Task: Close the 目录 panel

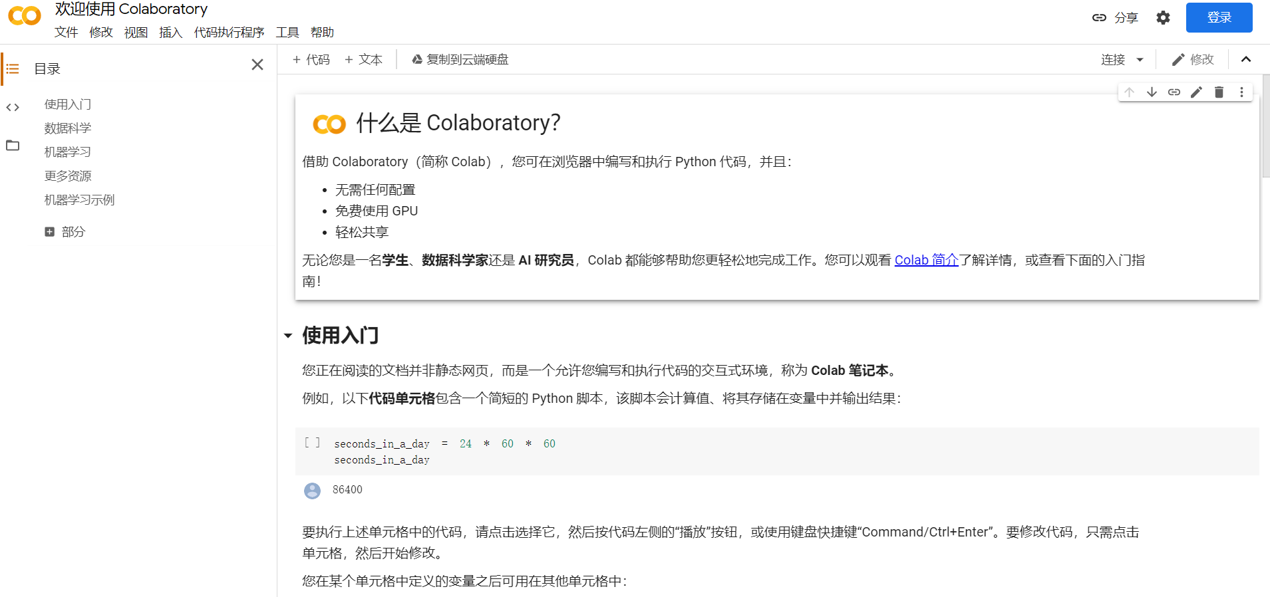Action: [x=257, y=64]
